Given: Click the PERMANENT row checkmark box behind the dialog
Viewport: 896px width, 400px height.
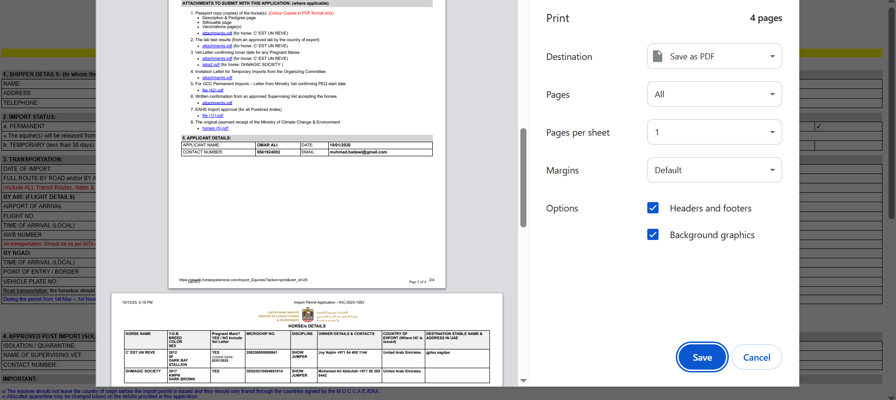Looking at the screenshot, I should 848,126.
